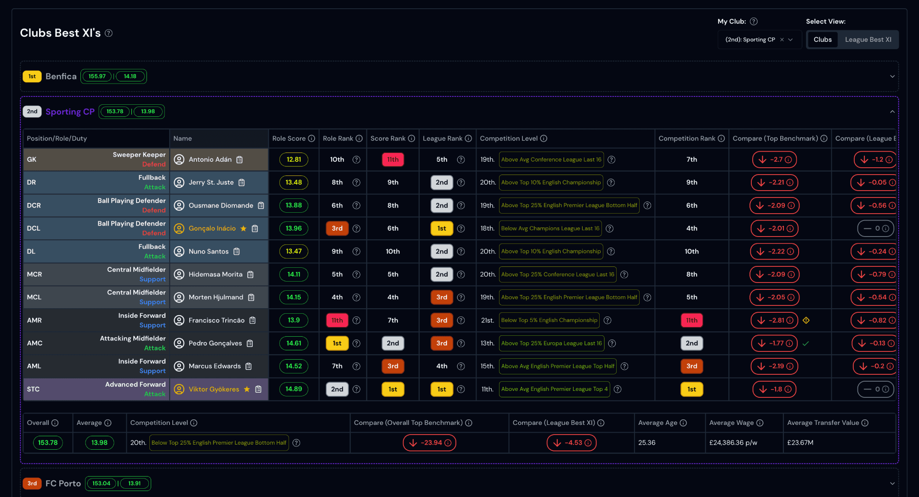Open Morten Hjulmand's clipboard report icon
This screenshot has width=919, height=497.
pyautogui.click(x=251, y=297)
